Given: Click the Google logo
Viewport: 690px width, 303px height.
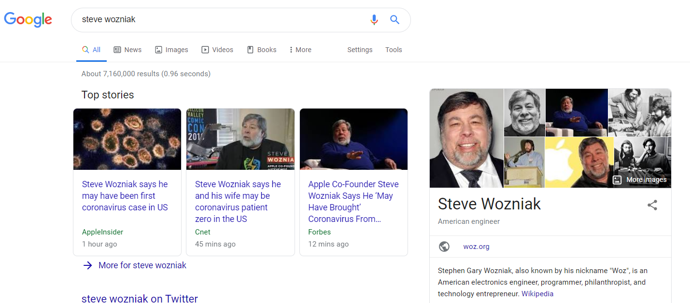Looking at the screenshot, I should 28,19.
